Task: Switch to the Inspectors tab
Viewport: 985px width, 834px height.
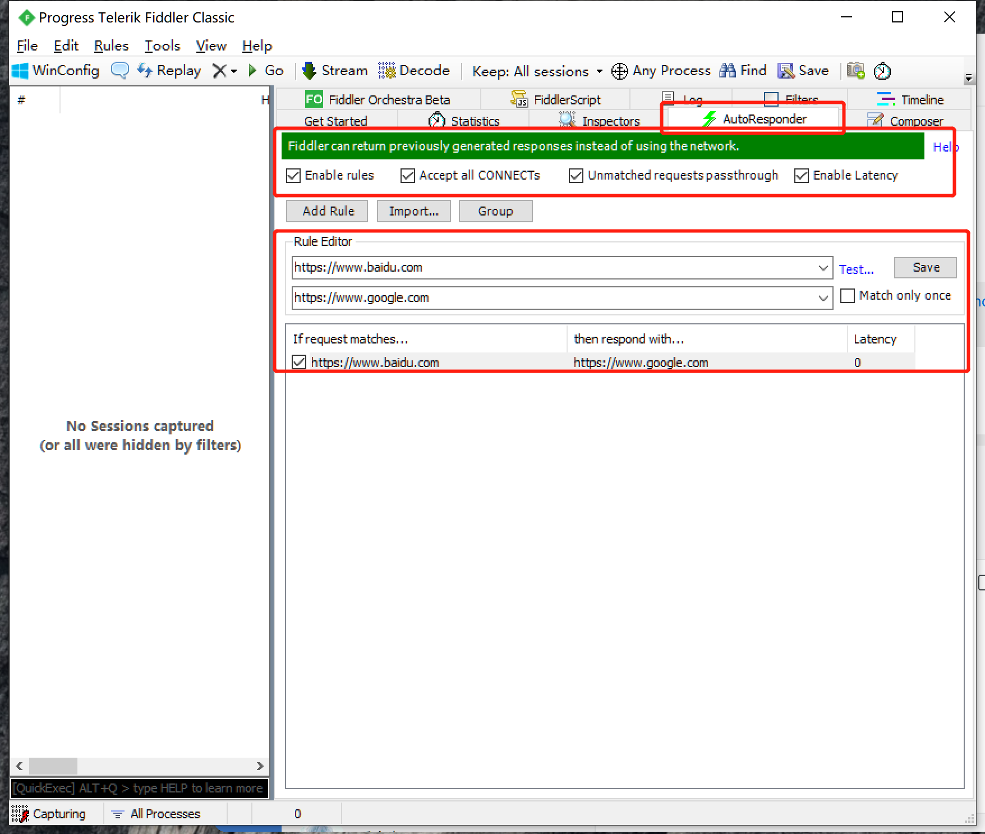Action: (599, 121)
